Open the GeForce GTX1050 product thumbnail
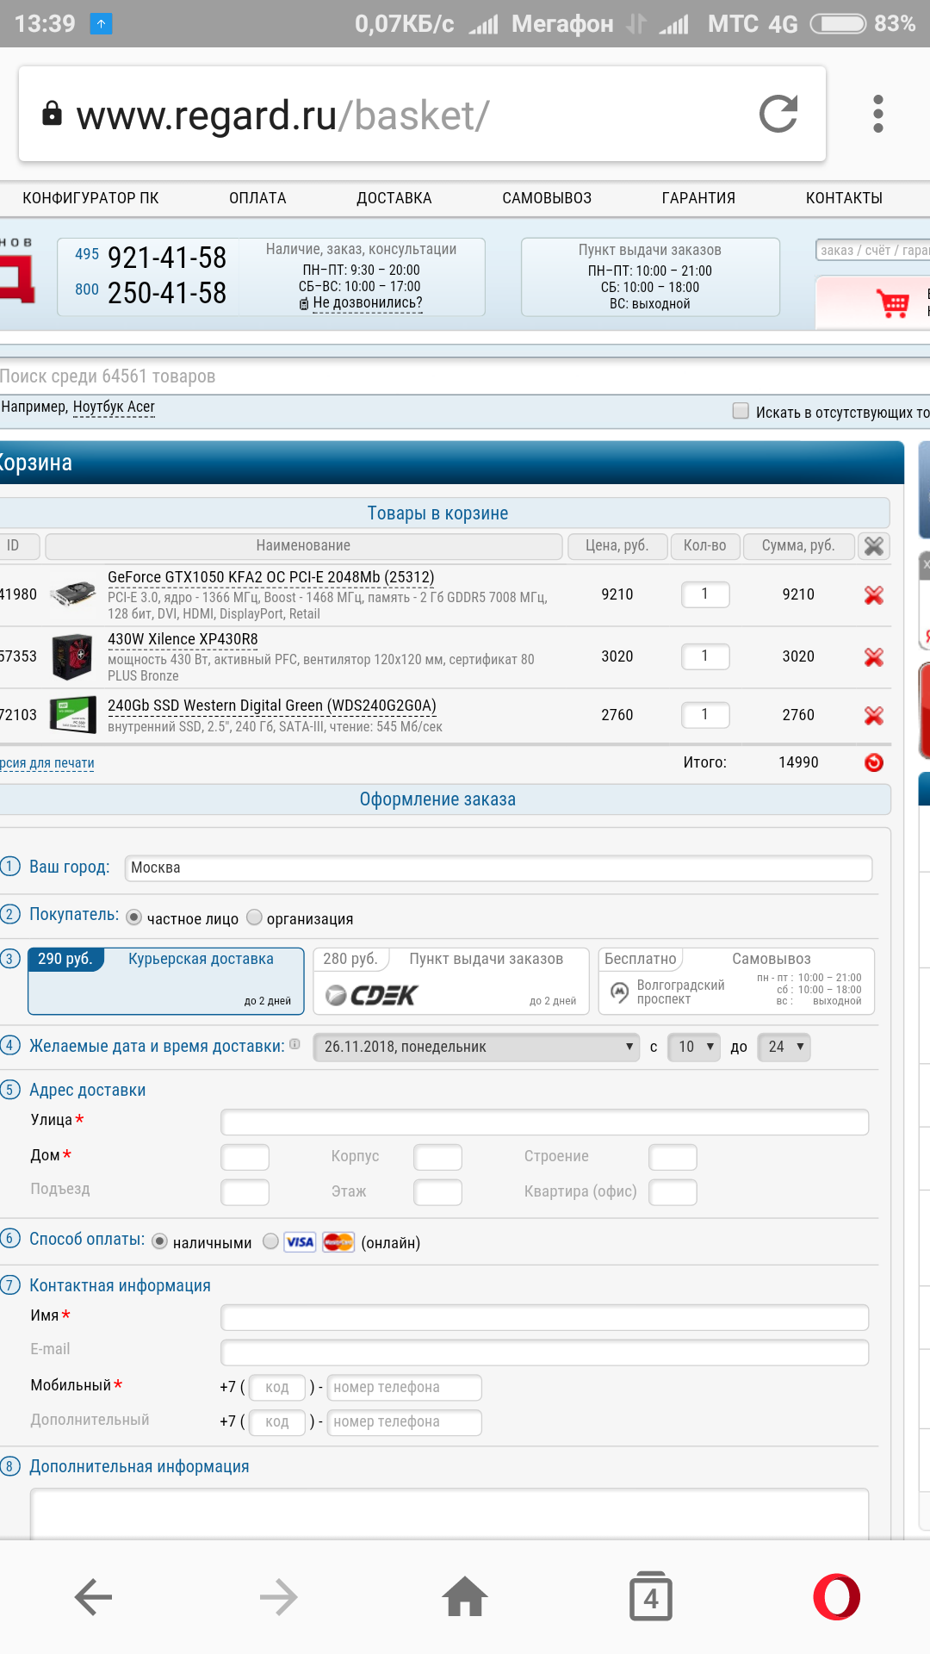This screenshot has height=1654, width=930. (73, 594)
